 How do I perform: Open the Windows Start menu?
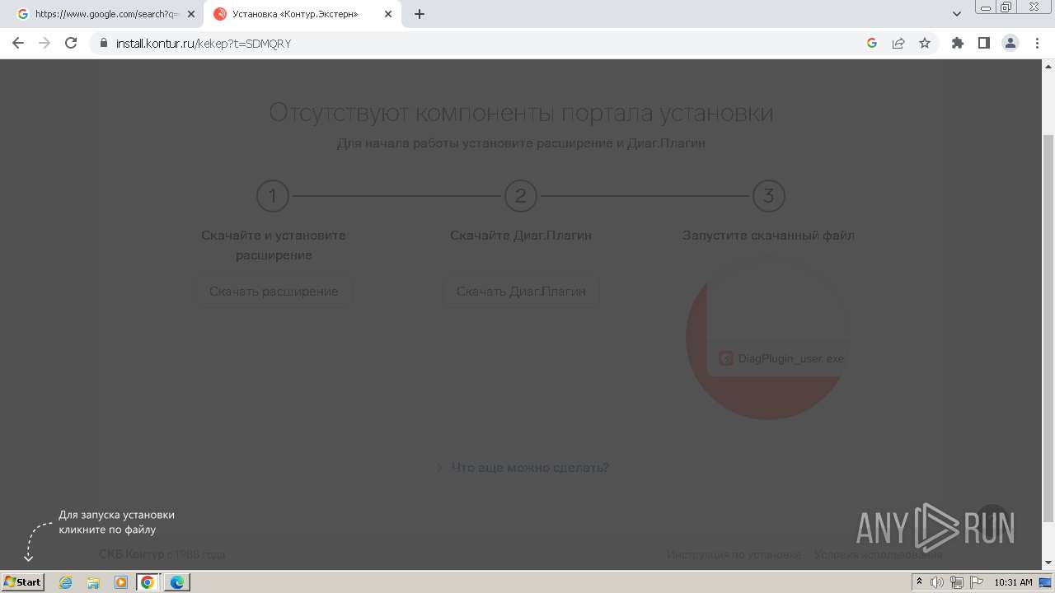(22, 581)
